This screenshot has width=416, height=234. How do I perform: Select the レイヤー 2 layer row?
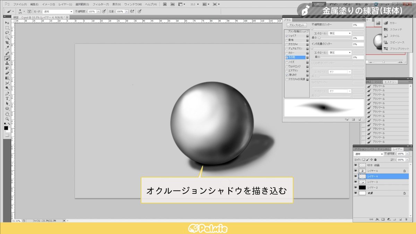pyautogui.click(x=381, y=187)
